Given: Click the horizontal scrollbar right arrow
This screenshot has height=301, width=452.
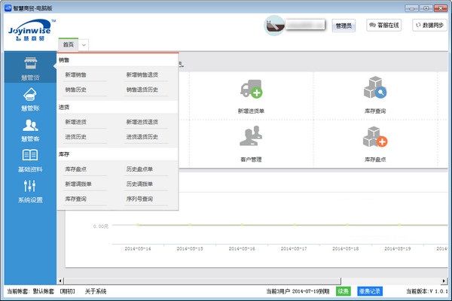Looking at the screenshot, I should [x=444, y=281].
